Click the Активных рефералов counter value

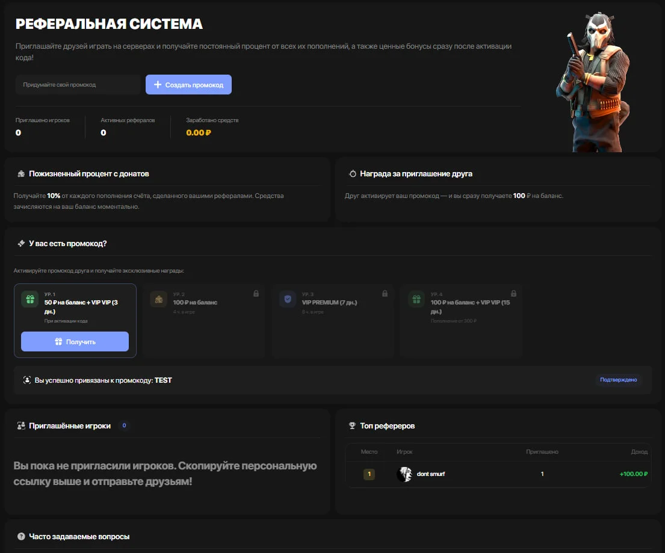[x=104, y=133]
